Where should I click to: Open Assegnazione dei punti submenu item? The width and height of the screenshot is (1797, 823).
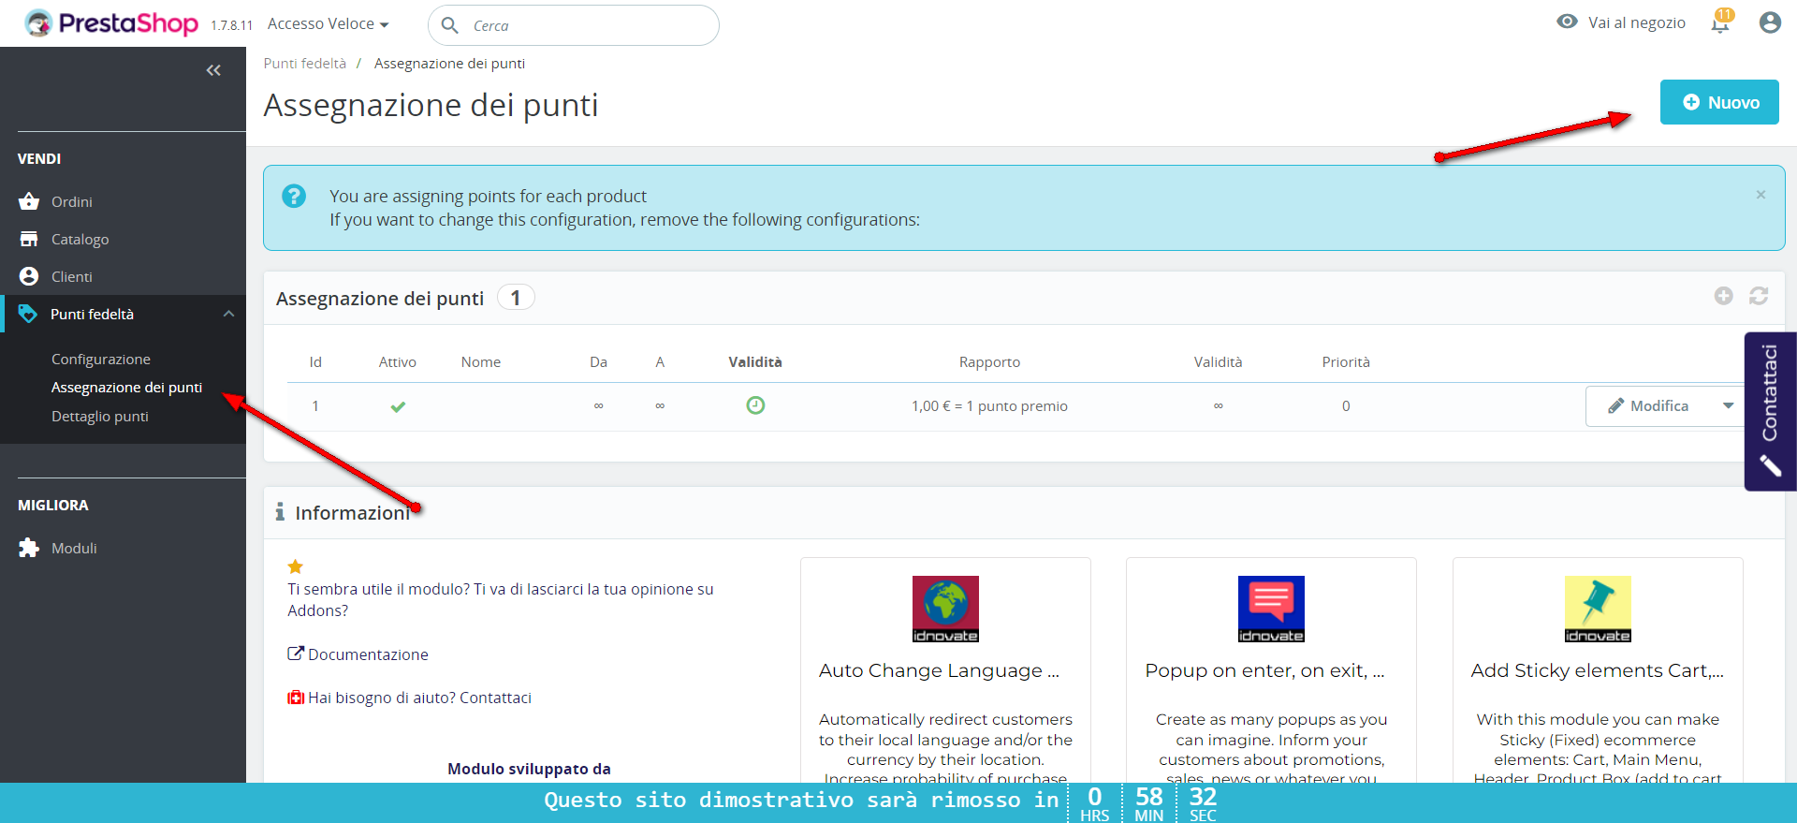(126, 388)
